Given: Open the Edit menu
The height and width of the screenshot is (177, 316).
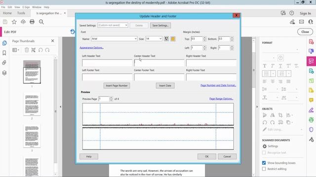Looking at the screenshot, I should point(10,7).
